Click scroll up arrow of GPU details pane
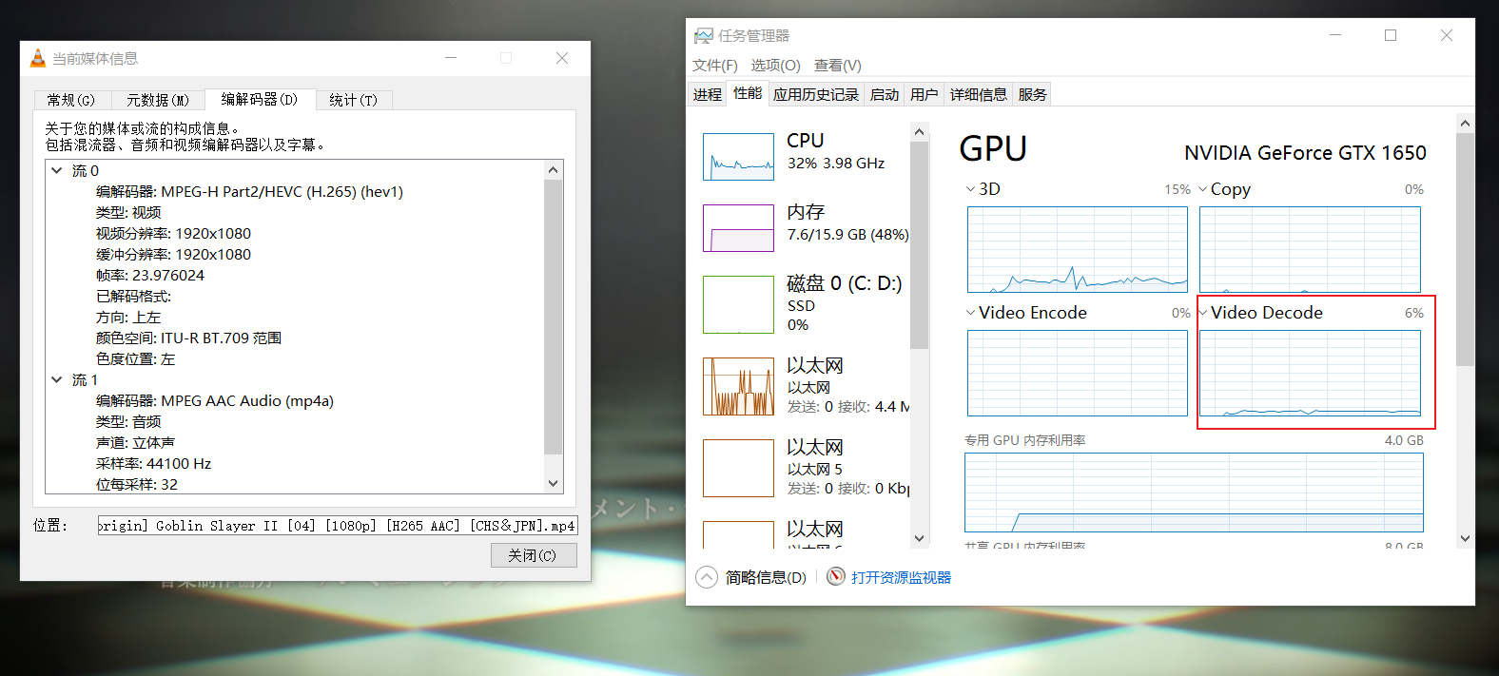This screenshot has width=1499, height=676. click(x=1465, y=123)
